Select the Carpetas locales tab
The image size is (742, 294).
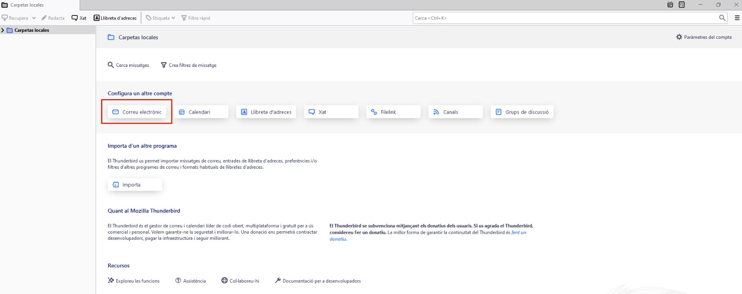40,5
